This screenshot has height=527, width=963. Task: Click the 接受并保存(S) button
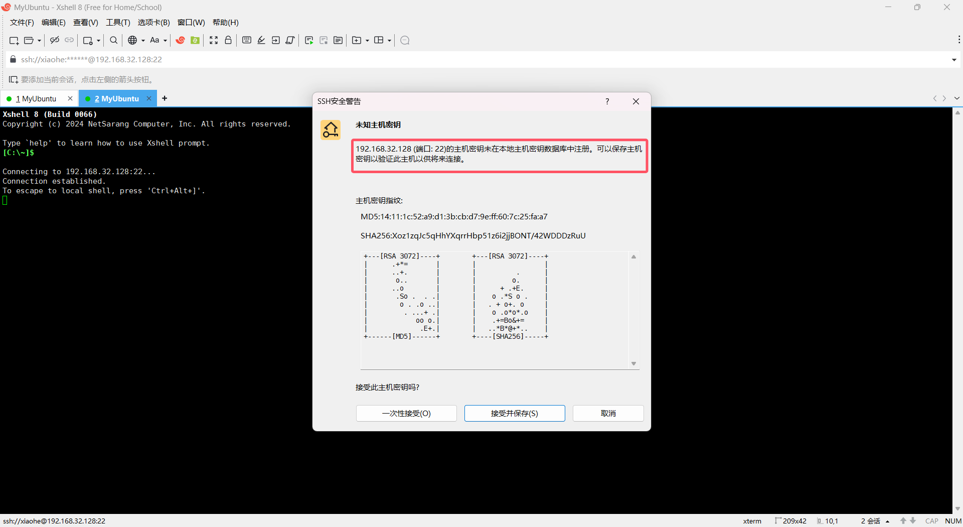point(515,413)
